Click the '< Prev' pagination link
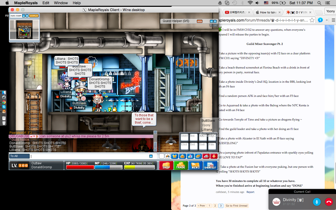 201,206
